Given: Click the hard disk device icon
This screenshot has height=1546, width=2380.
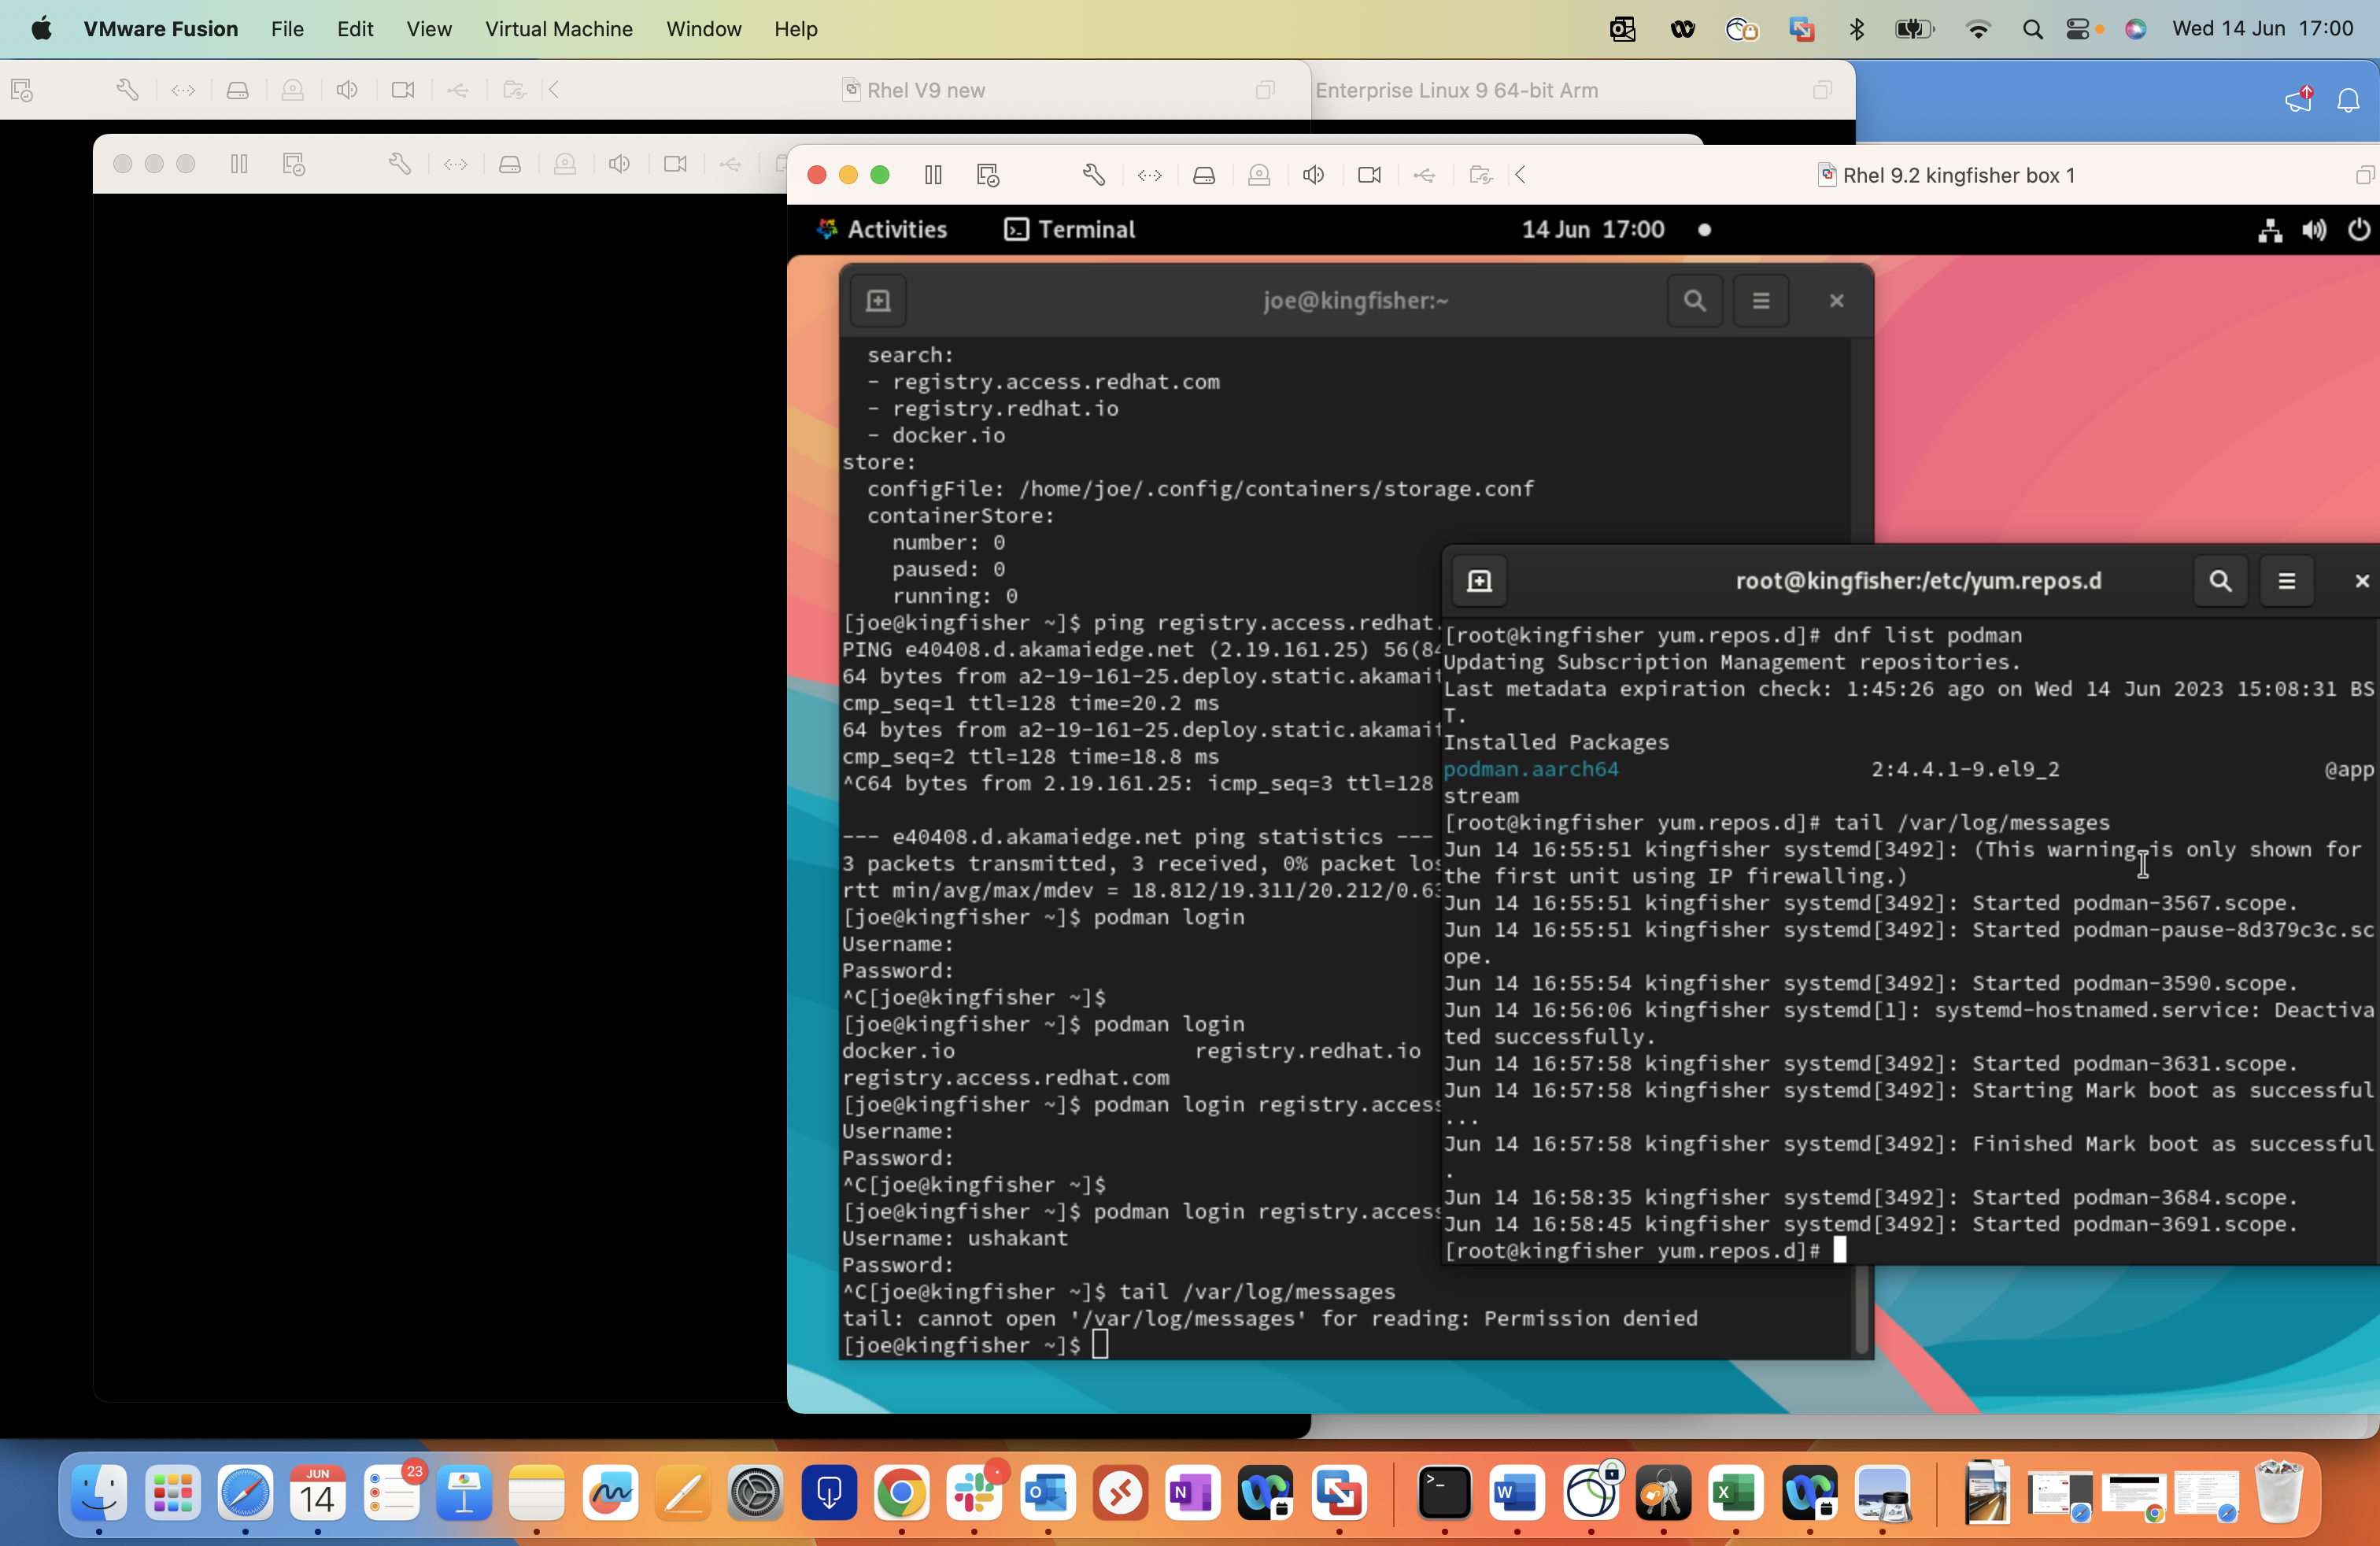Looking at the screenshot, I should 1204,175.
